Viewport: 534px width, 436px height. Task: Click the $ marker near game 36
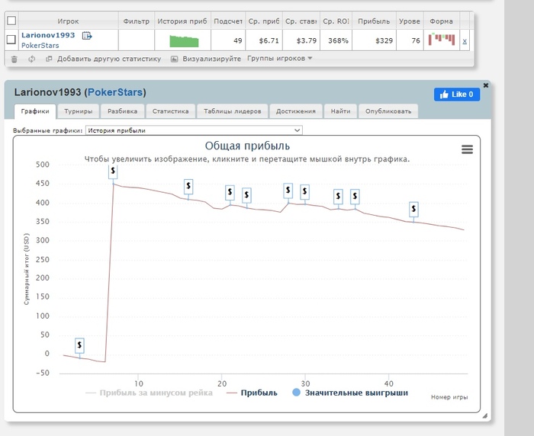(355, 197)
